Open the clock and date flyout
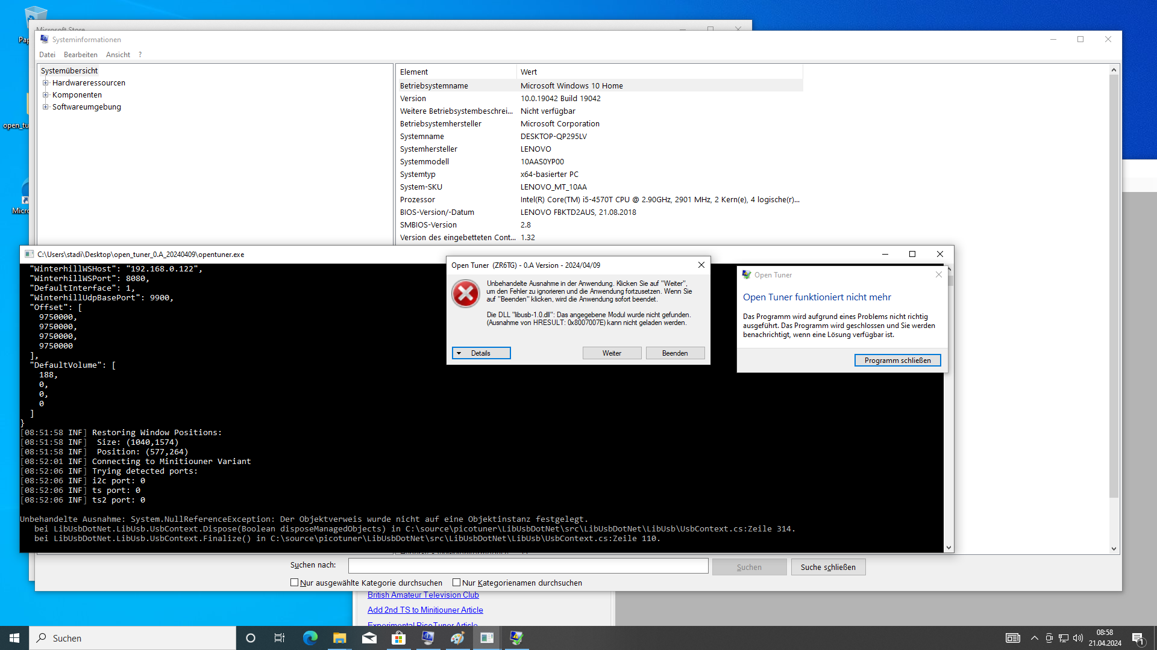The image size is (1157, 650). point(1105,638)
